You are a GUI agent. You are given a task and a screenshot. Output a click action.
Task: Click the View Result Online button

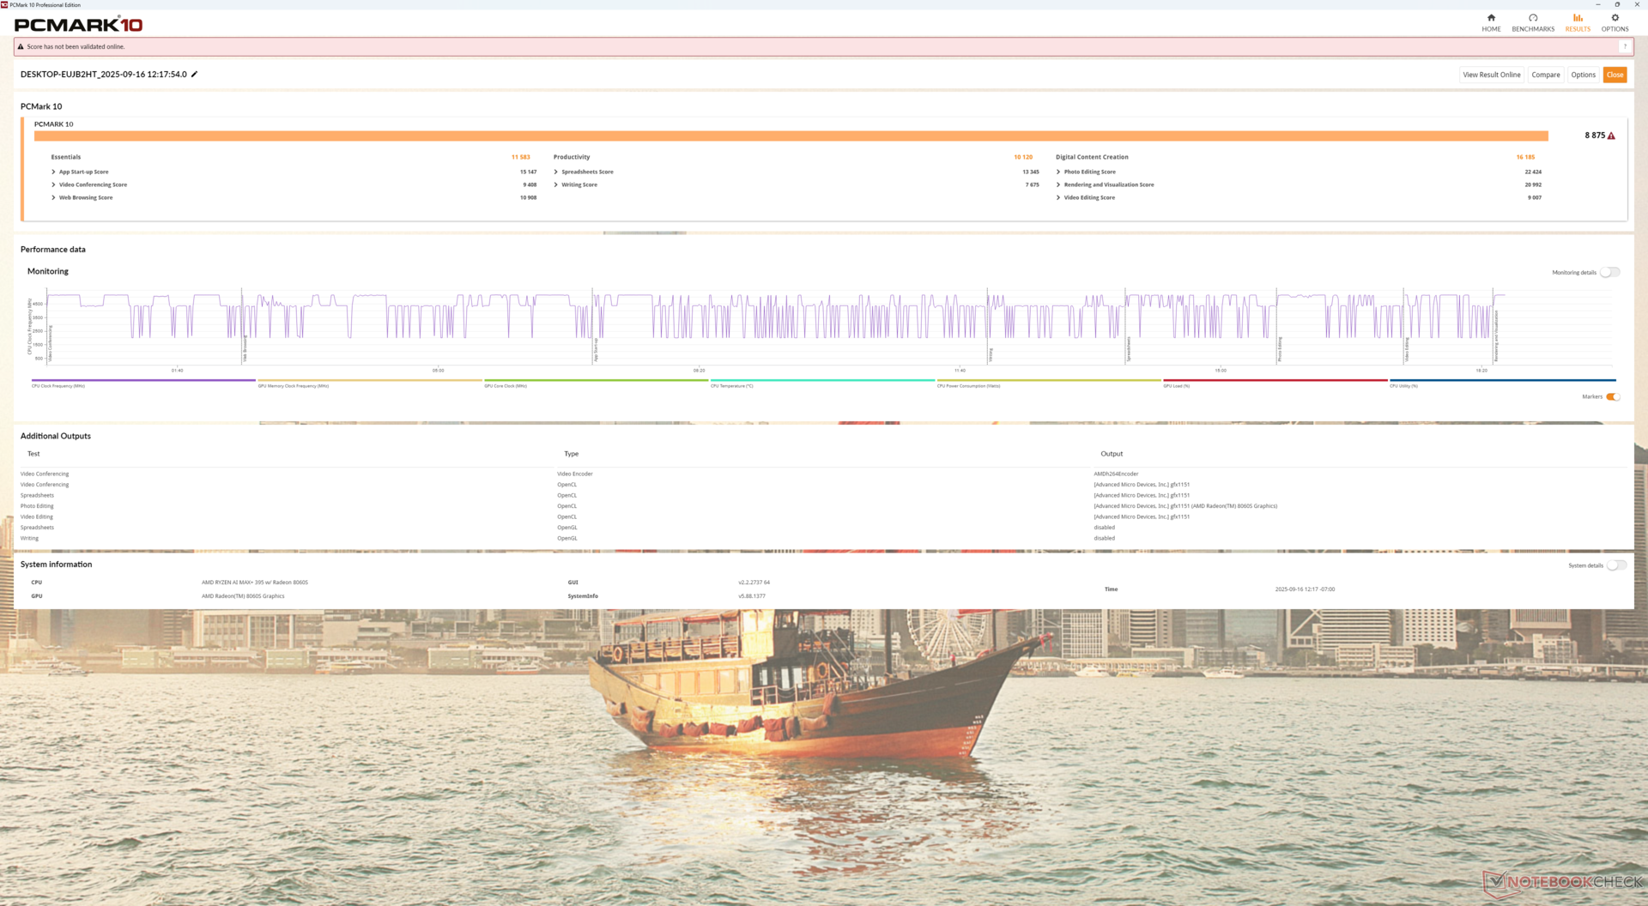pyautogui.click(x=1491, y=75)
